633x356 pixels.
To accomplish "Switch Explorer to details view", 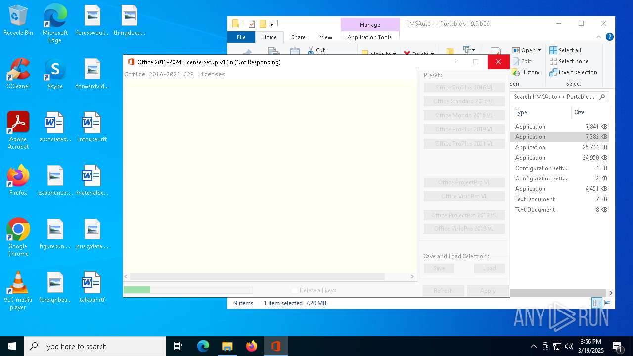I will coord(597,303).
